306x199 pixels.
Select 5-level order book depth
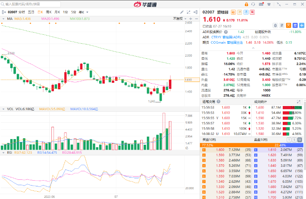click(x=294, y=140)
